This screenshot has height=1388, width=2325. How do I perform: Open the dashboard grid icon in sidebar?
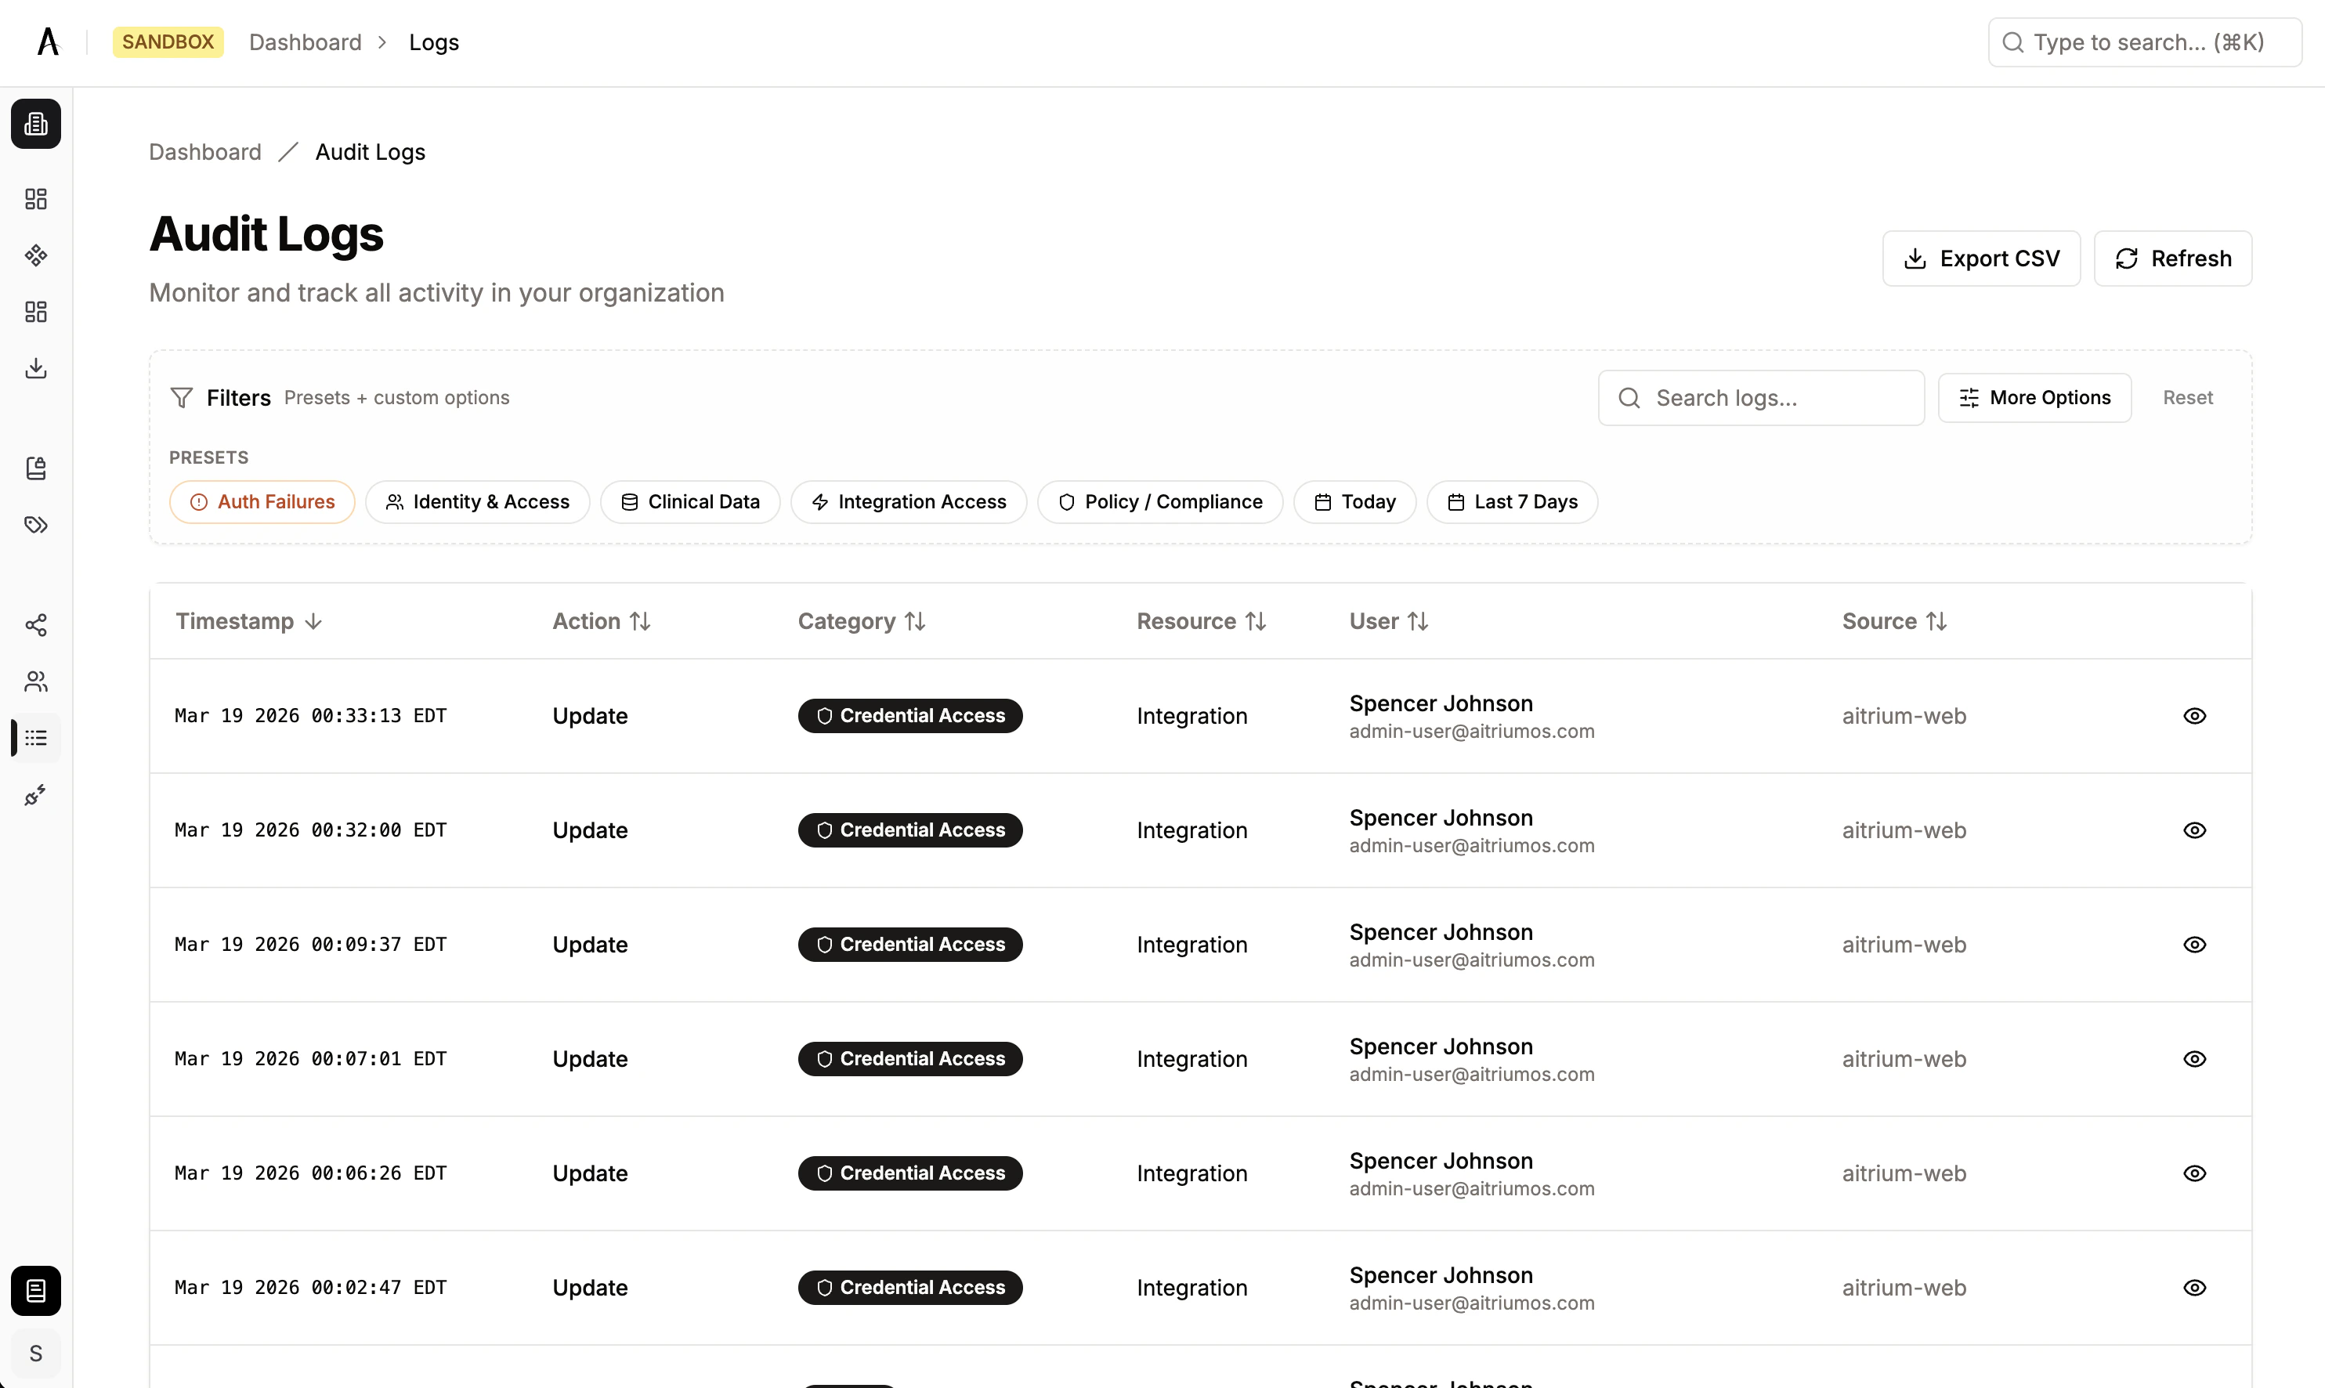click(x=35, y=198)
